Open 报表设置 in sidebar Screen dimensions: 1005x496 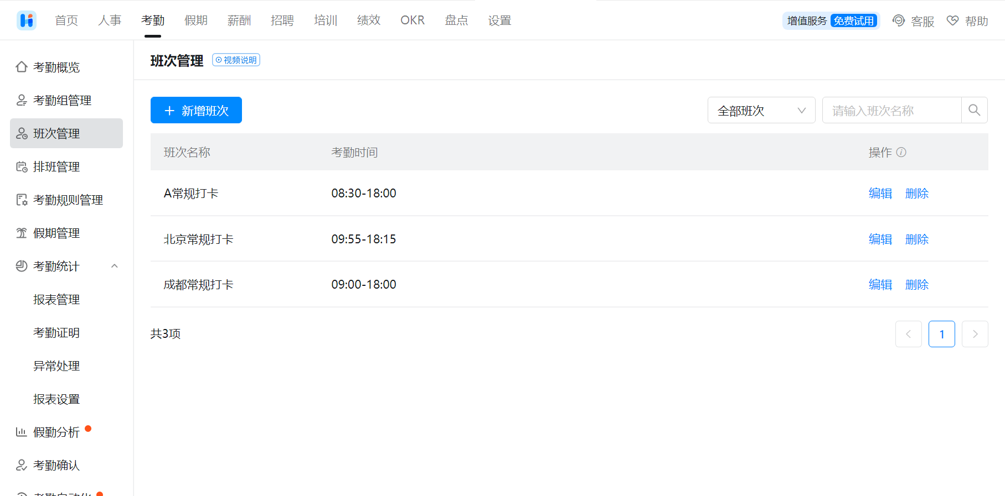click(56, 399)
